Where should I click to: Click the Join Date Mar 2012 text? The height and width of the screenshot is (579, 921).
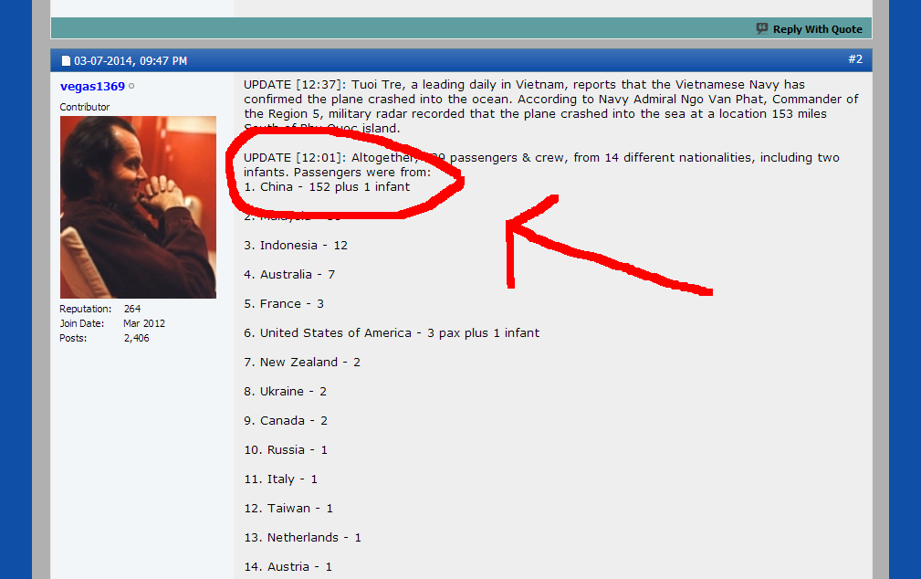coord(144,323)
